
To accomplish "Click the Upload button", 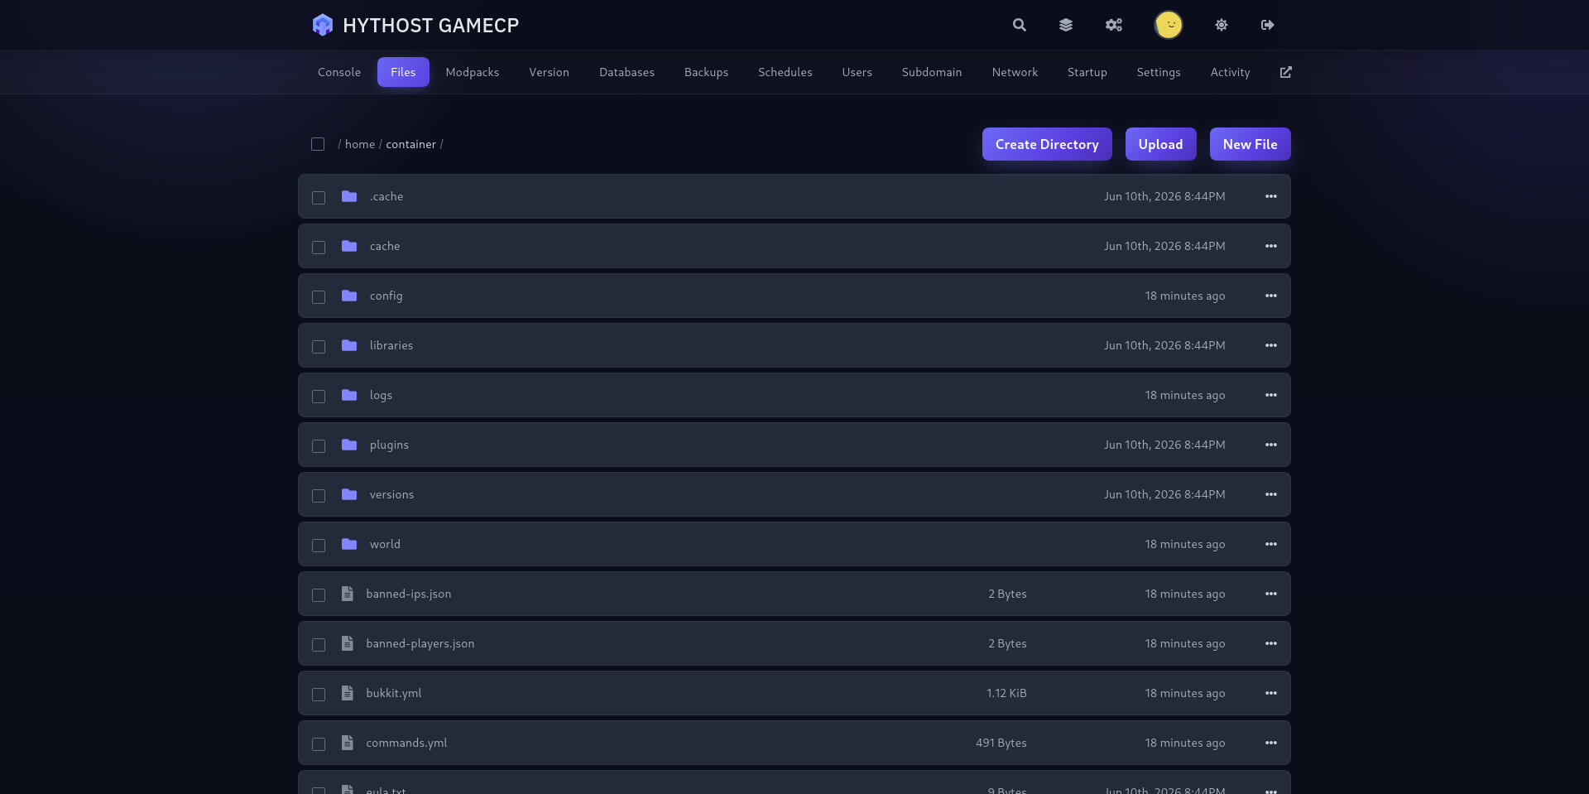I will pos(1160,144).
